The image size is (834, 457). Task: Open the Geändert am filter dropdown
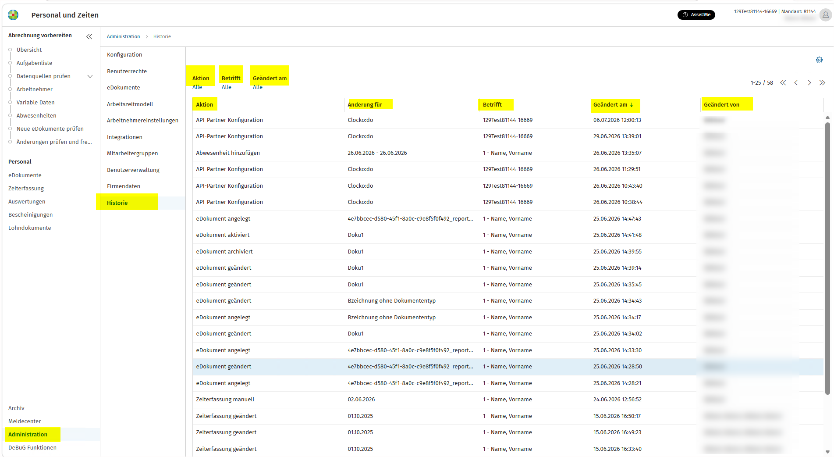point(258,87)
